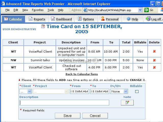This screenshot has width=163, height=122.
Task: Click the Cancel button
Action: [95, 116]
